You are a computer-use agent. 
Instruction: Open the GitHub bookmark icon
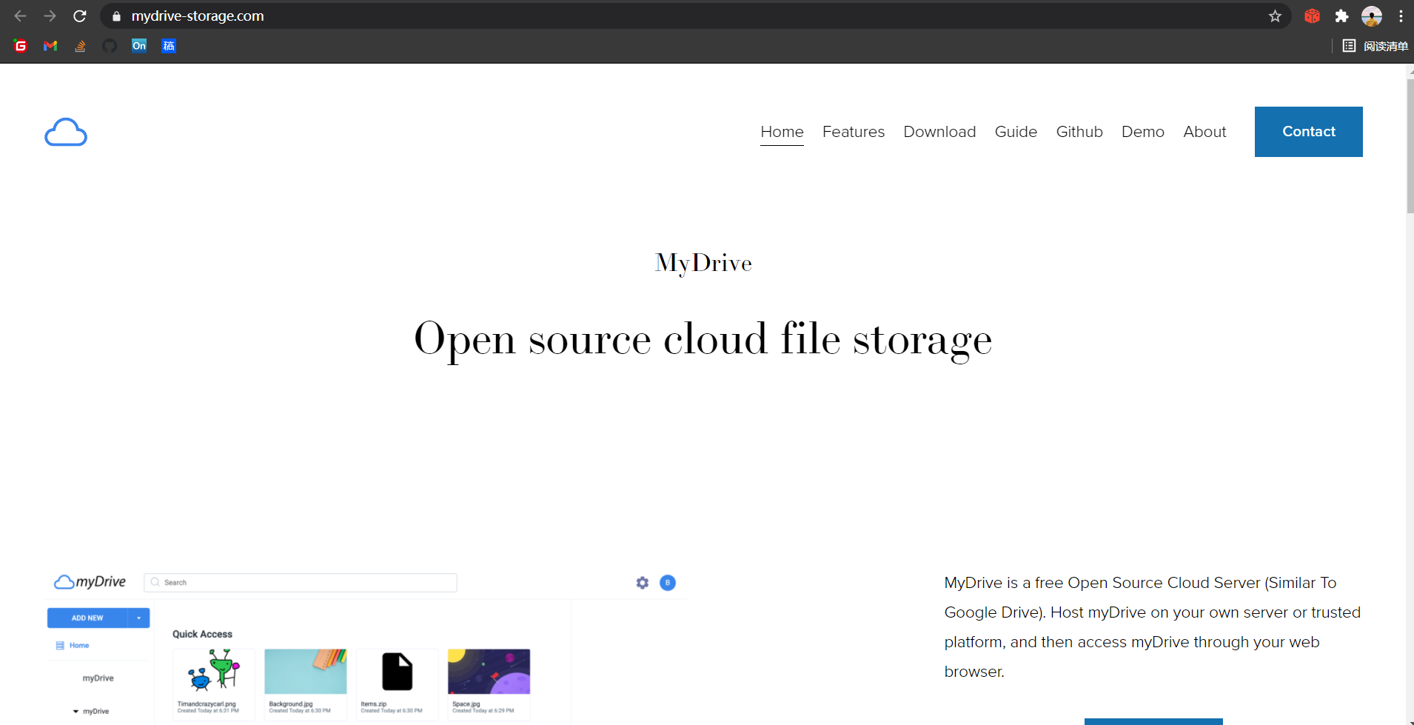point(110,46)
